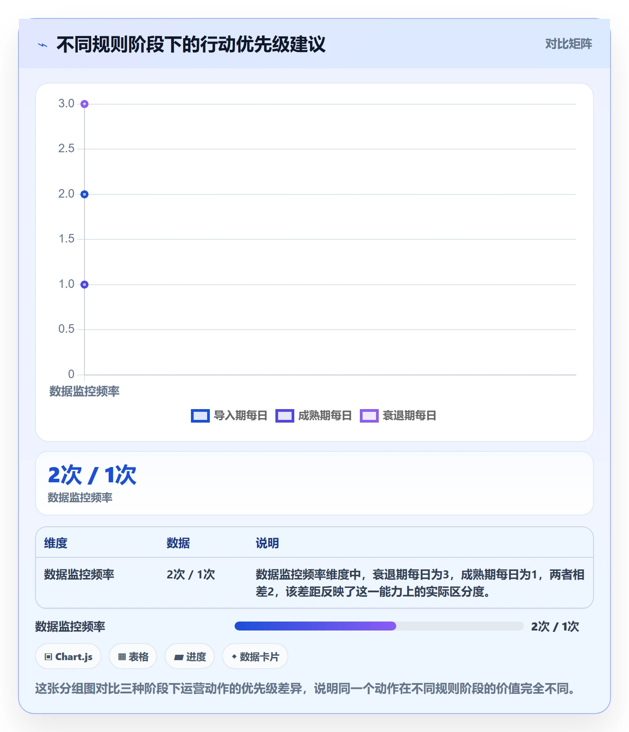Viewport: 629px width, 732px height.
Task: Click the square icon in the Chart.js tag
Action: pos(49,657)
